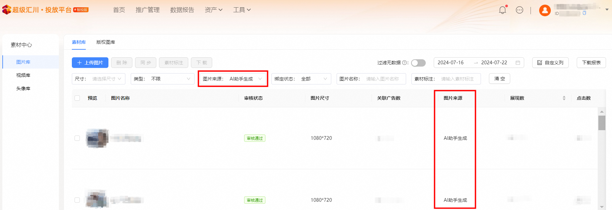Select 图片库 in the sidebar
612x210 pixels.
click(31, 62)
